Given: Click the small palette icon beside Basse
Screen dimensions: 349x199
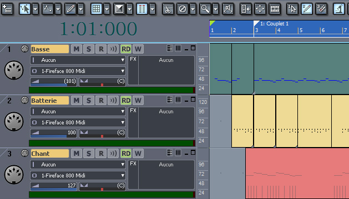Looking at the screenshot, I should point(25,49).
